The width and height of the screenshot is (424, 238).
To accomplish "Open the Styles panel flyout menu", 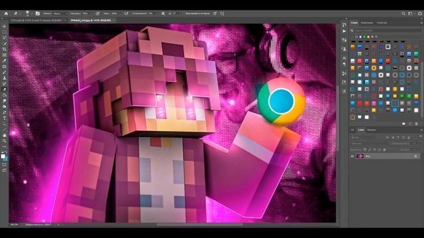I will (x=421, y=22).
